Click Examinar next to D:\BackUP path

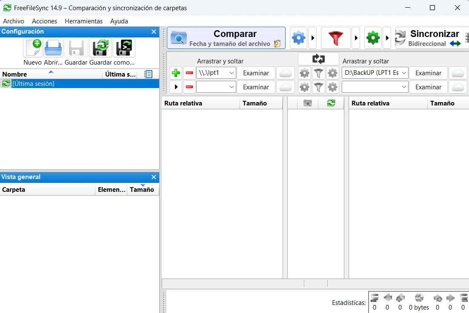(428, 73)
